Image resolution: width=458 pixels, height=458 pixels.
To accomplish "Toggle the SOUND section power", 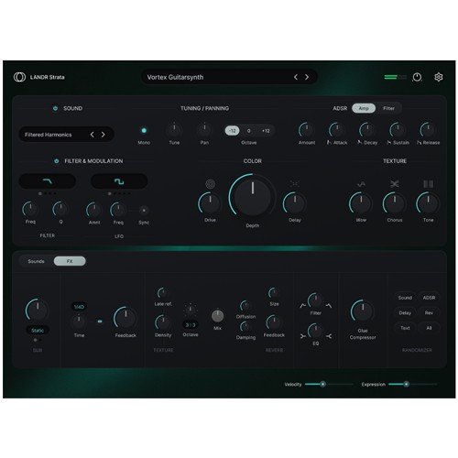I will coord(55,108).
